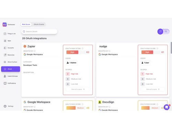Click info icon for DocuSign risk score
Image resolution: width=172 pixels, height=129 pixels.
[x=157, y=104]
